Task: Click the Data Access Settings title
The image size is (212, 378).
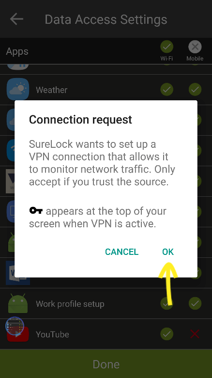Action: (x=106, y=19)
